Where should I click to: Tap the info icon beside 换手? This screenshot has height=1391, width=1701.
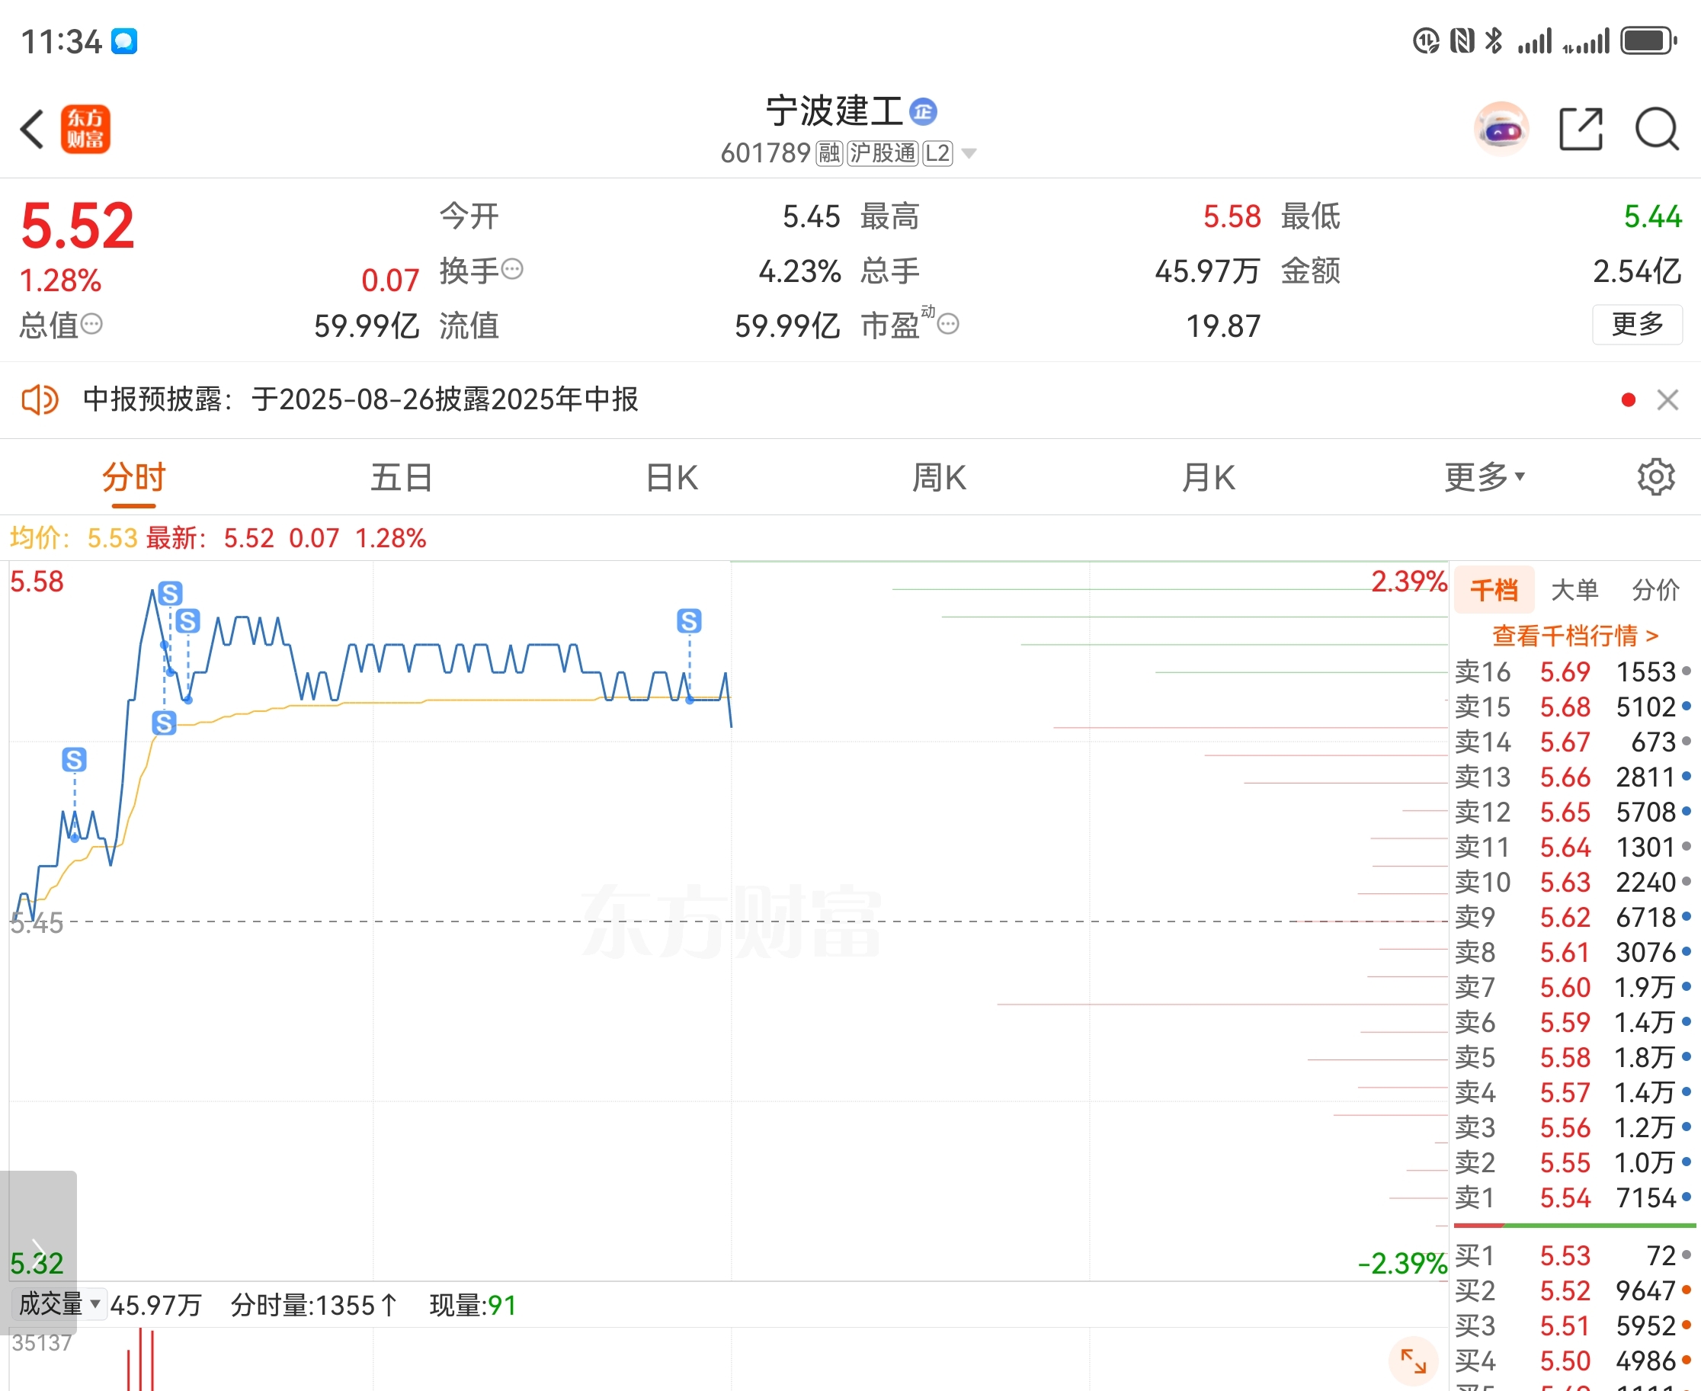click(512, 269)
